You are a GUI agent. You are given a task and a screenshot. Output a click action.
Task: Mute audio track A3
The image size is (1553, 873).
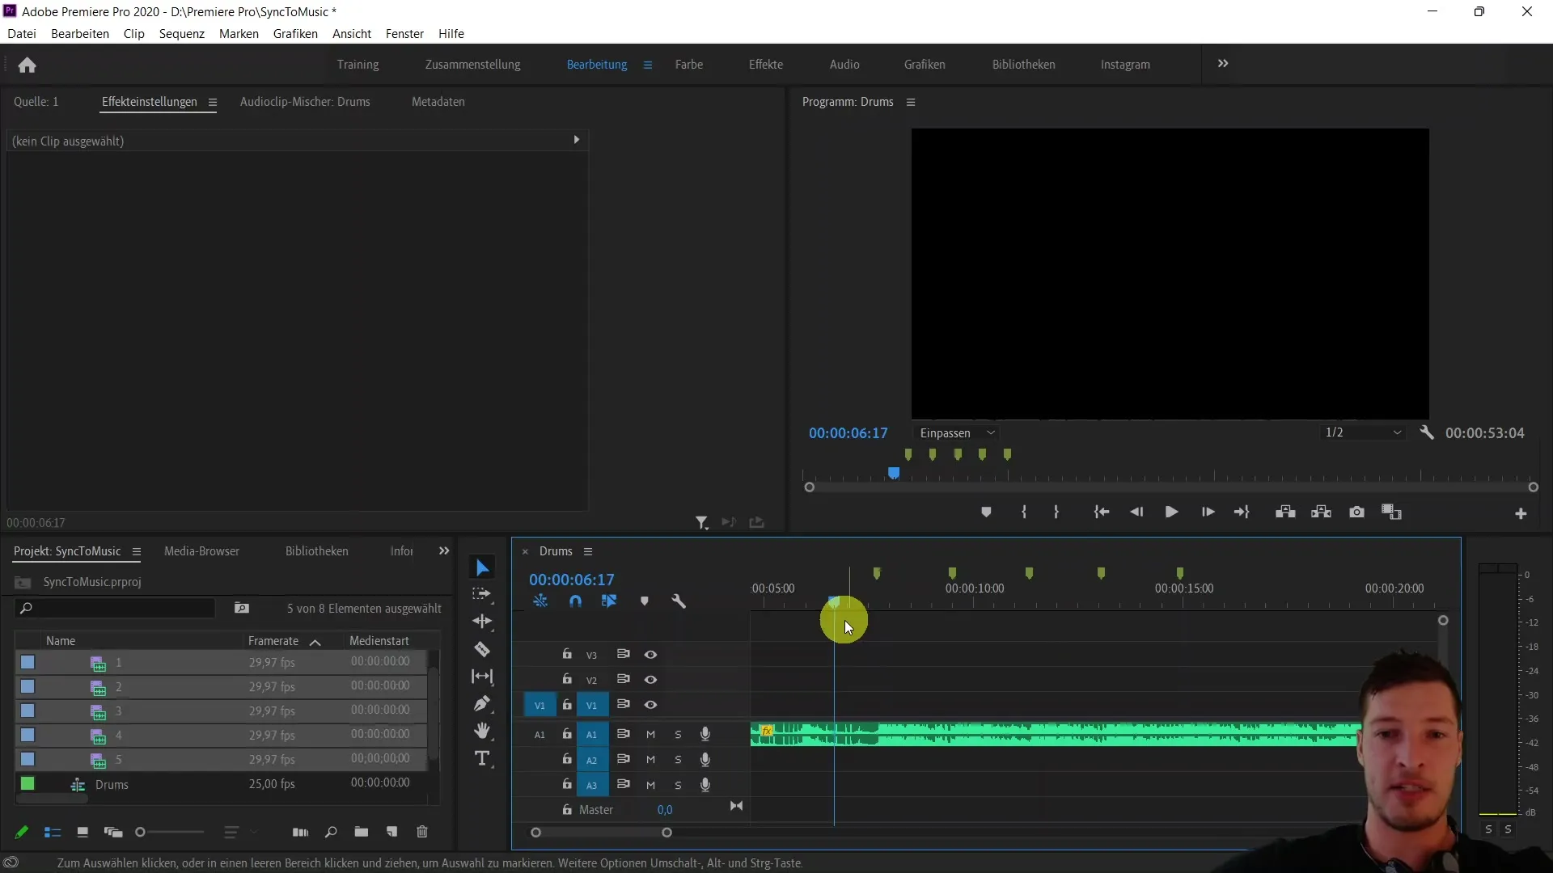click(x=650, y=785)
